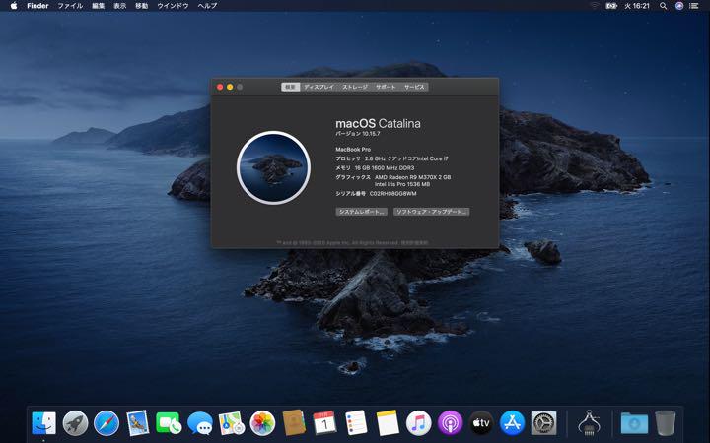Open Messages speech bubble icon
710x443 pixels.
point(199,423)
